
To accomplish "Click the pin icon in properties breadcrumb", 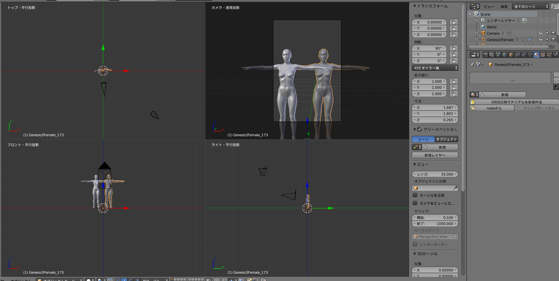I will 472,64.
